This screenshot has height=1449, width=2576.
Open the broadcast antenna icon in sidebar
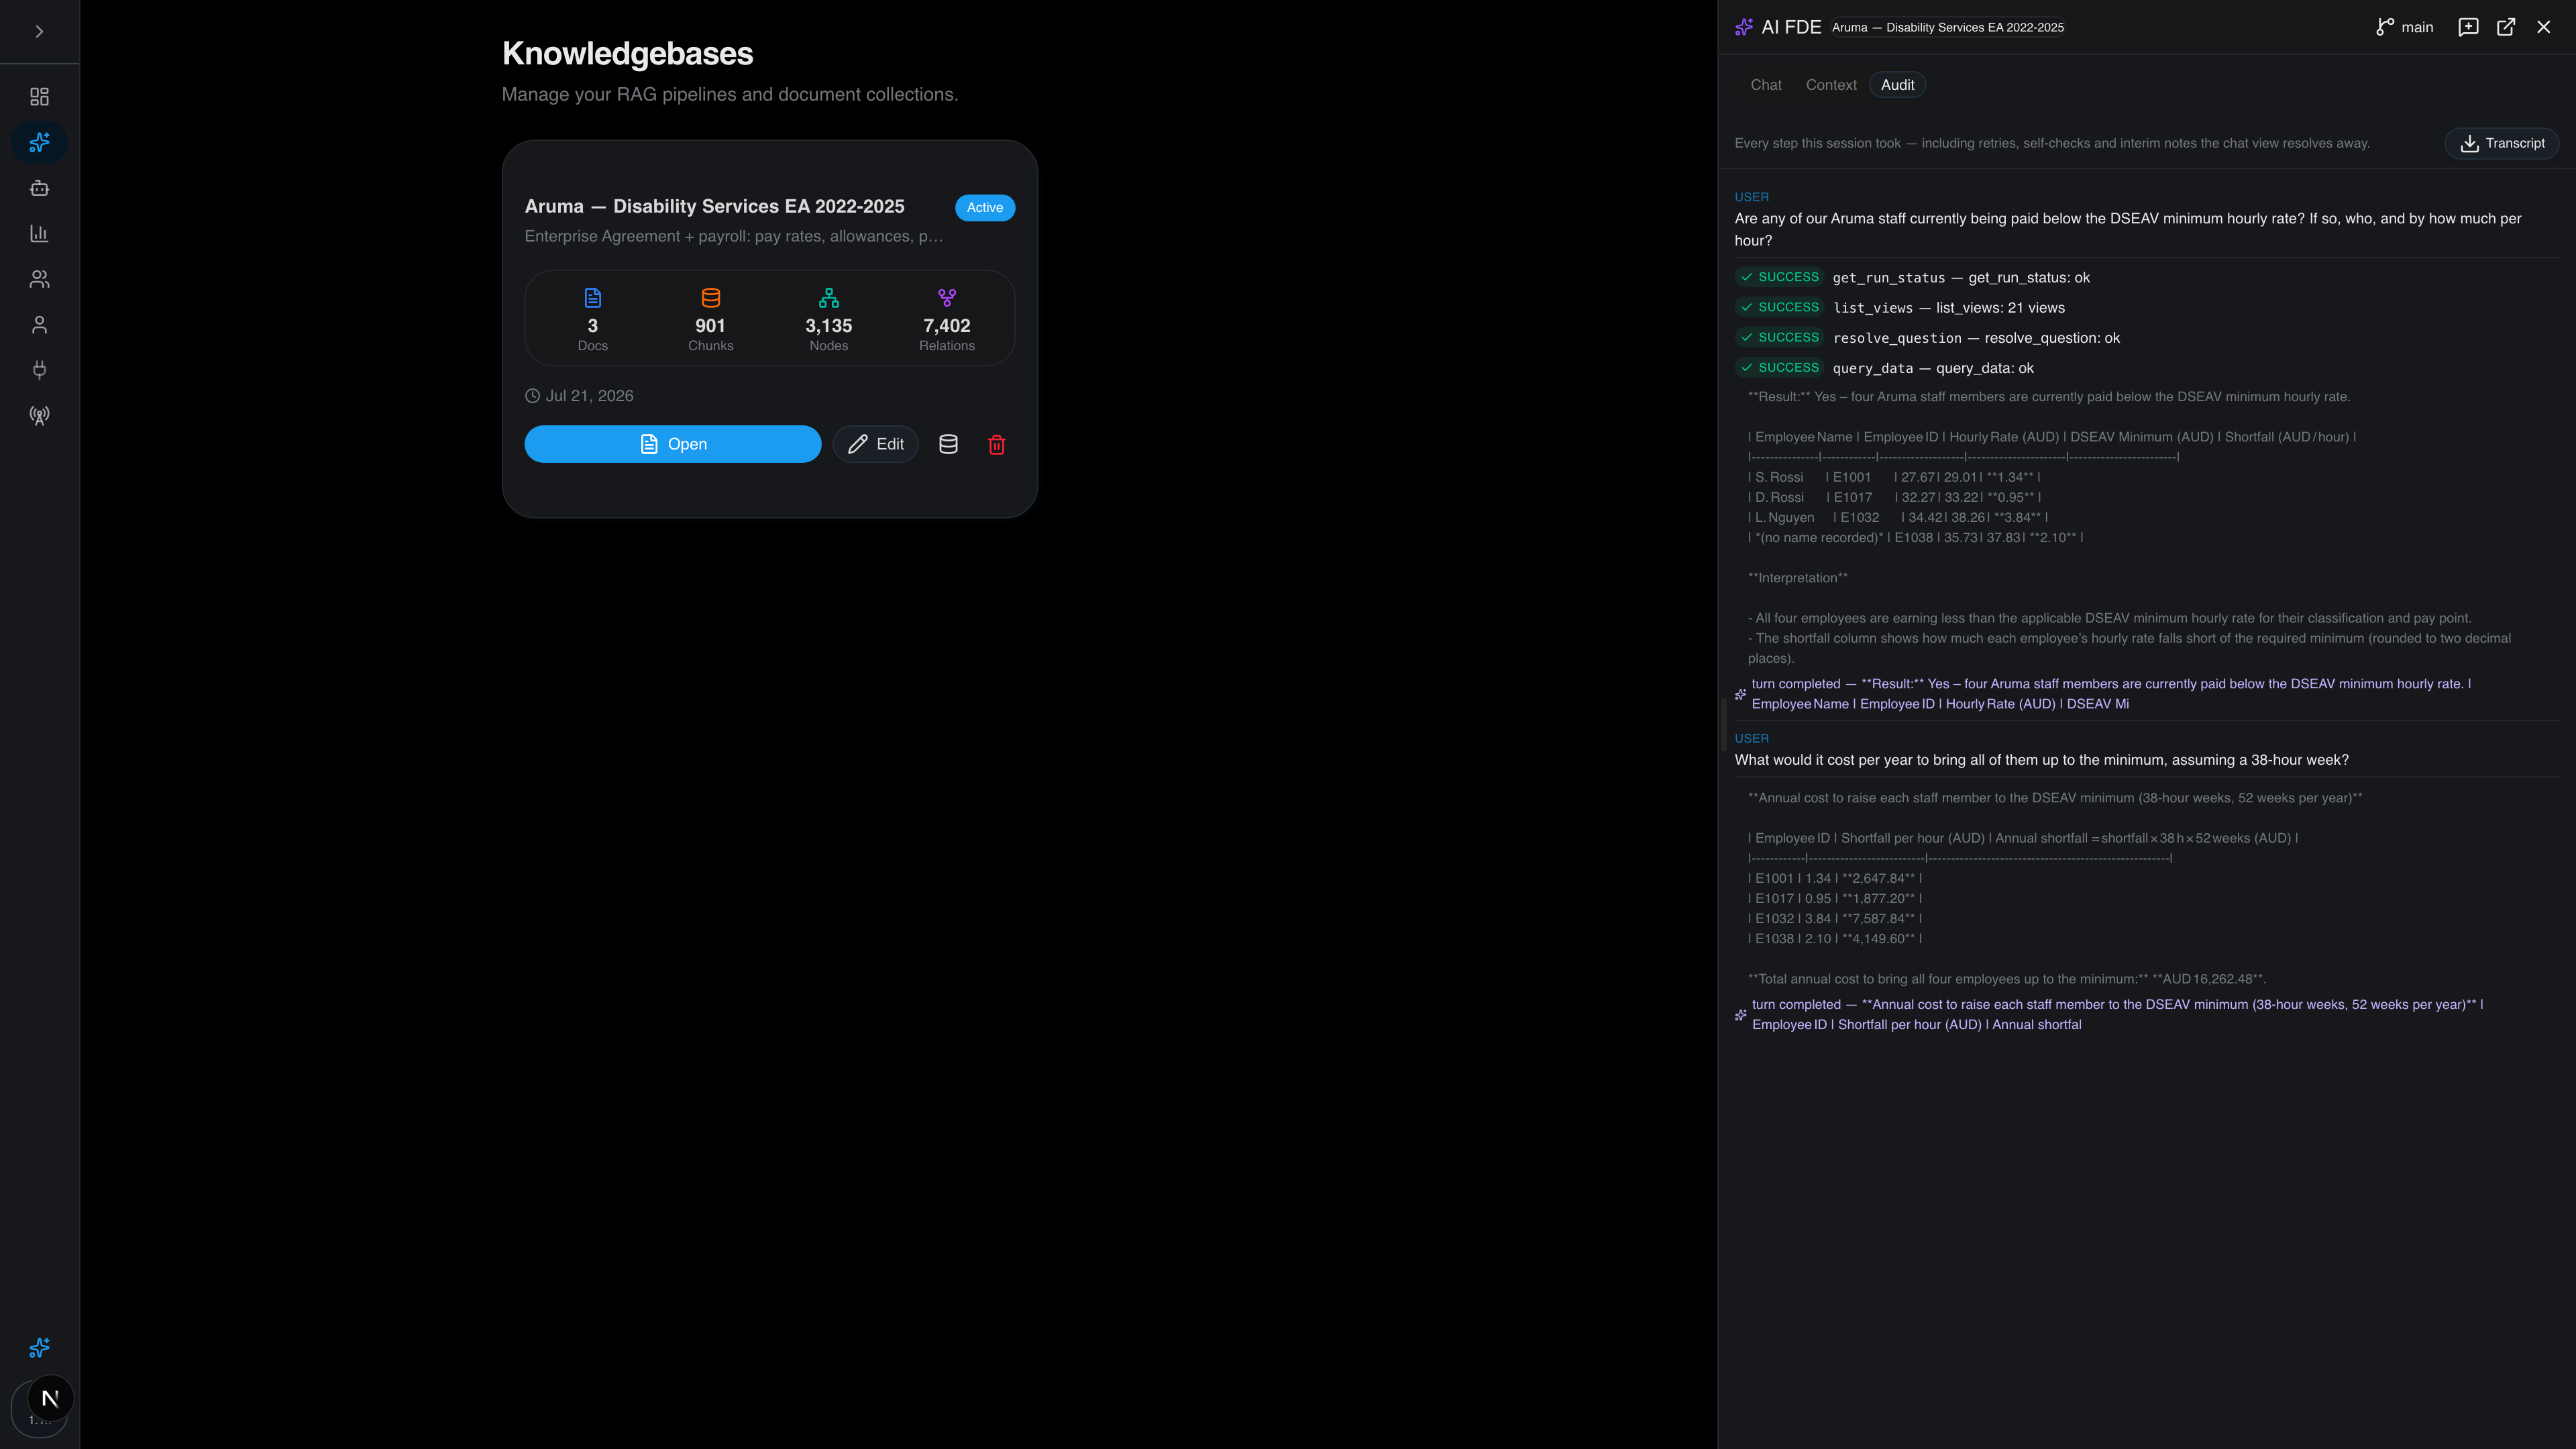[x=39, y=415]
